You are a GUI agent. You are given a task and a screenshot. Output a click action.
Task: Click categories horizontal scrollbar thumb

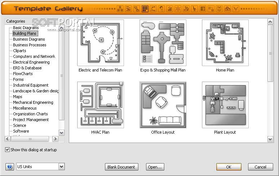pyautogui.click(x=30, y=139)
